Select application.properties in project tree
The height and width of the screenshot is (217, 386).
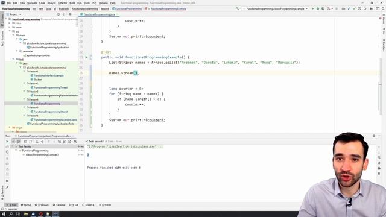click(38, 55)
